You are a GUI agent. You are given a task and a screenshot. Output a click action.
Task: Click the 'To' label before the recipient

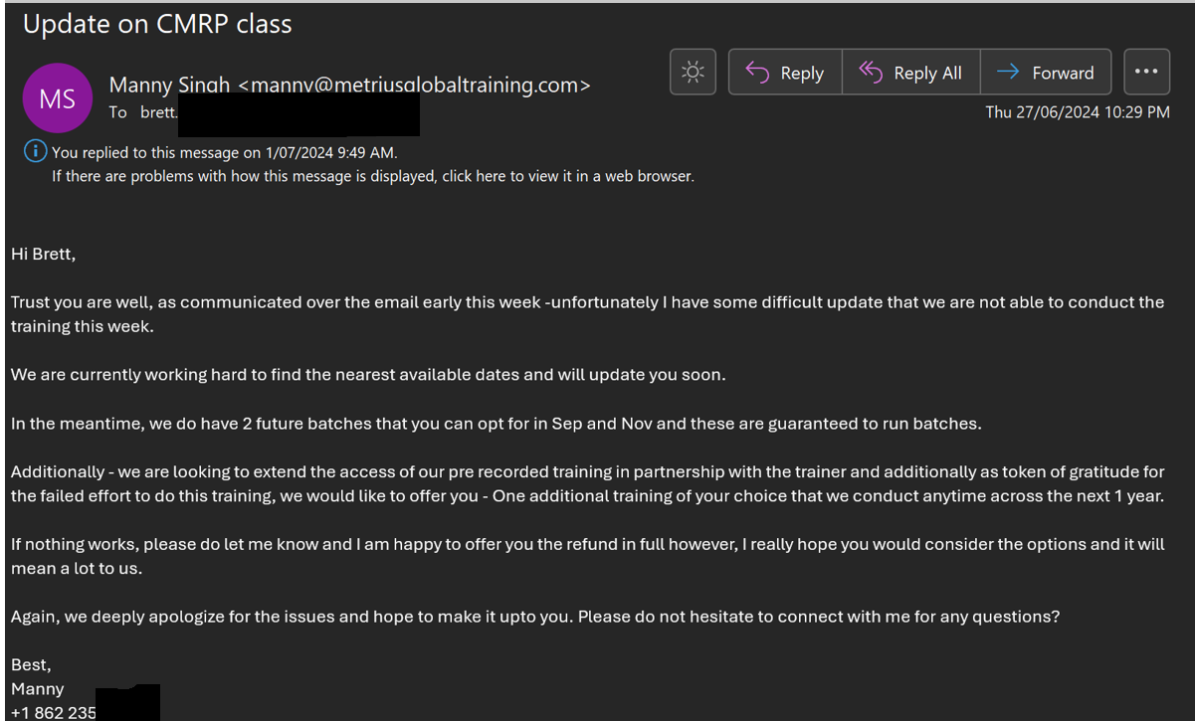click(117, 112)
